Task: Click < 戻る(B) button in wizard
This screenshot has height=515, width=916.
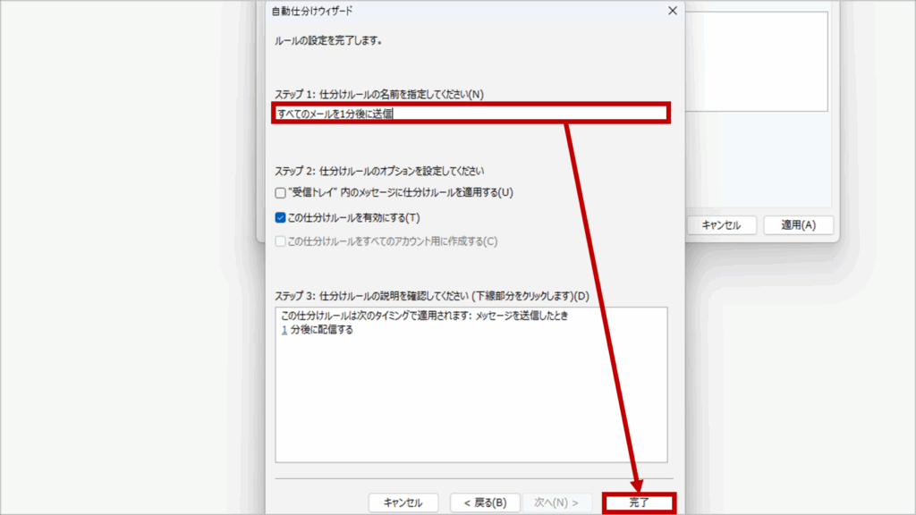Action: 485,502
